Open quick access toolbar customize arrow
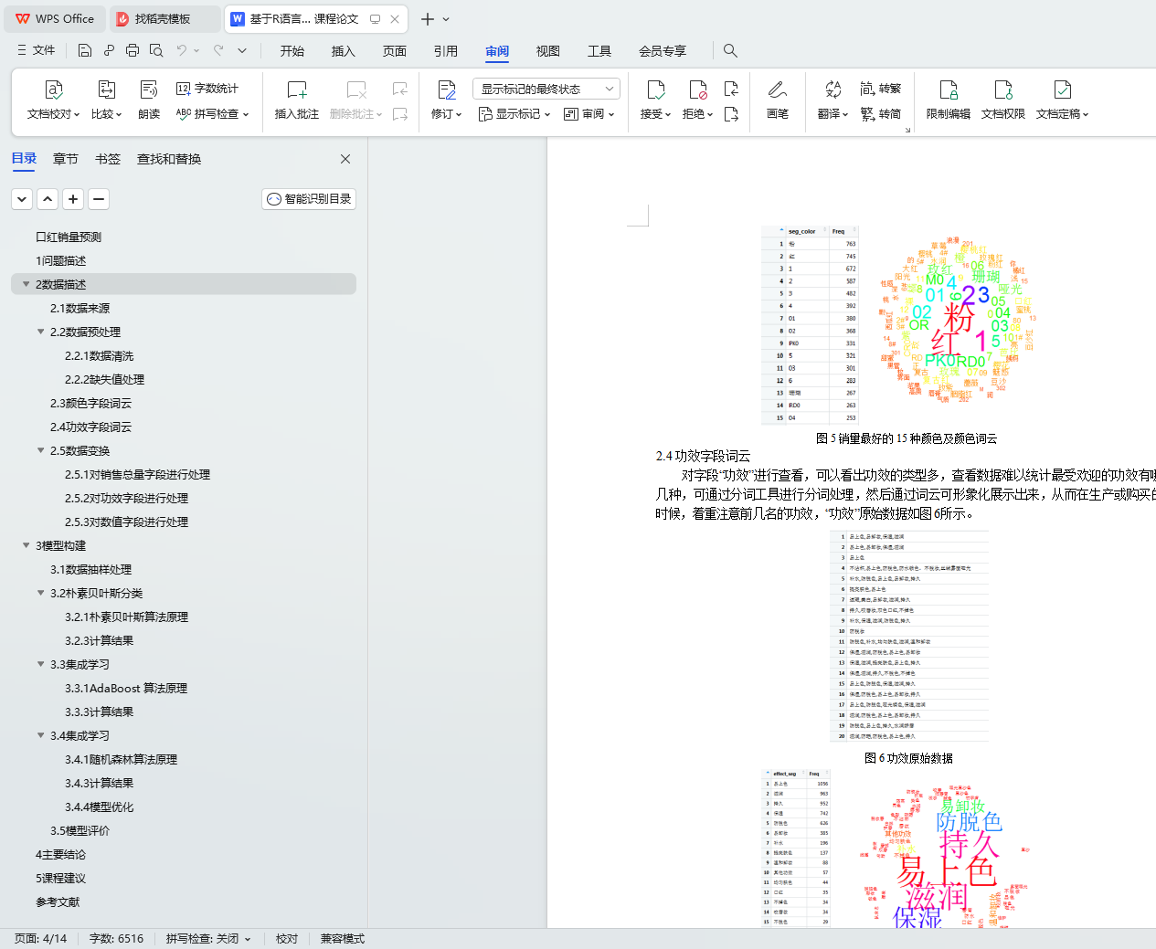The width and height of the screenshot is (1156, 949). click(242, 50)
